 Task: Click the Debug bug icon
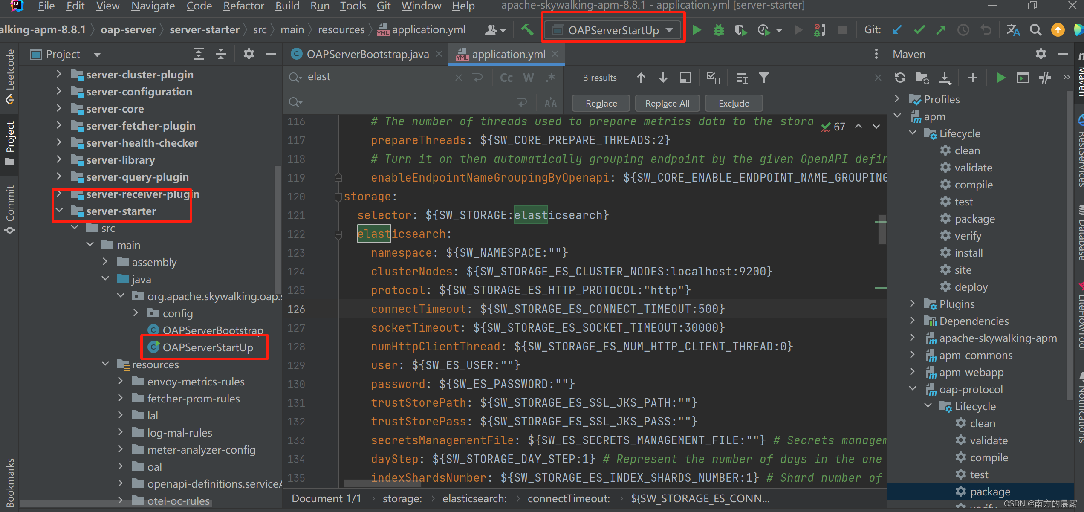(x=719, y=30)
